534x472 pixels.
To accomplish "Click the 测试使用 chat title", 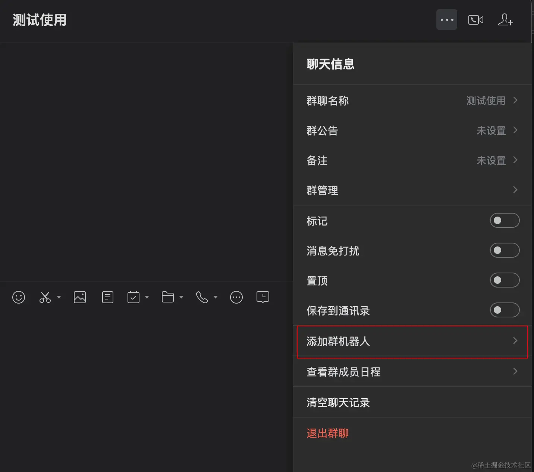I will tap(40, 20).
